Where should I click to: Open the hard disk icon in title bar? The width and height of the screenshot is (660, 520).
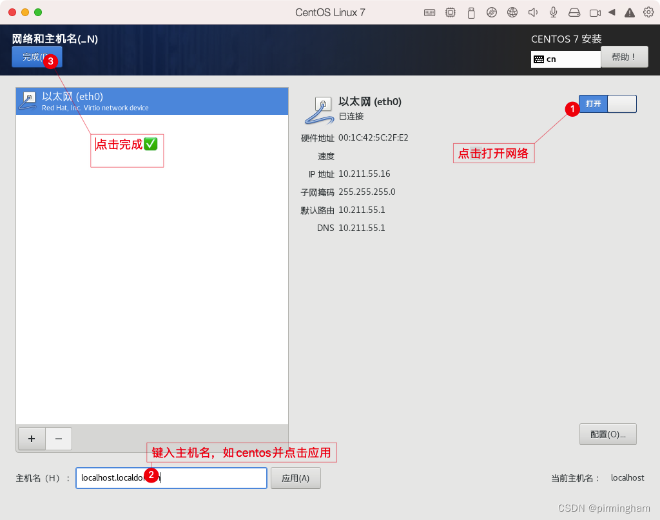pyautogui.click(x=574, y=13)
